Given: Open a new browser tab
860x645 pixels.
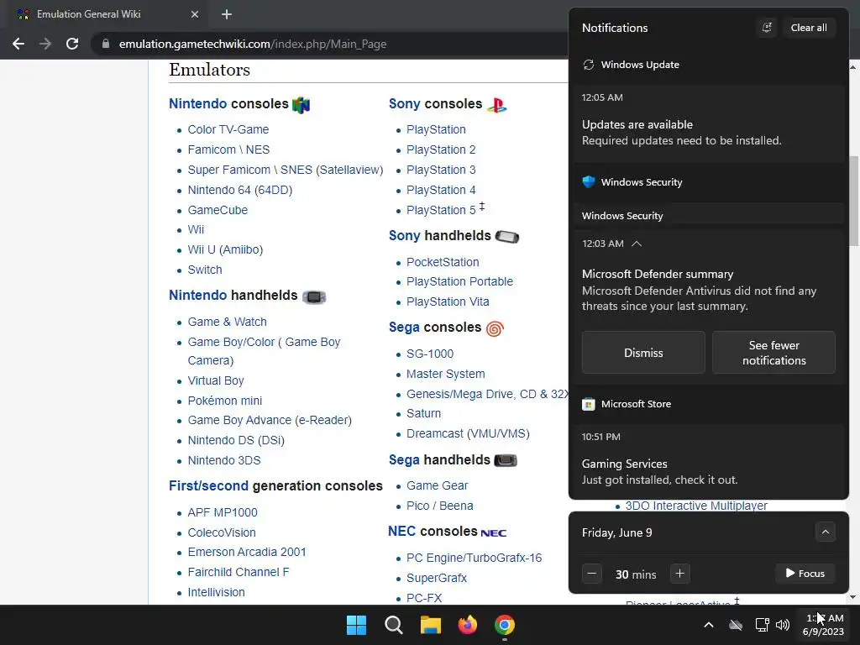Looking at the screenshot, I should coord(227,14).
